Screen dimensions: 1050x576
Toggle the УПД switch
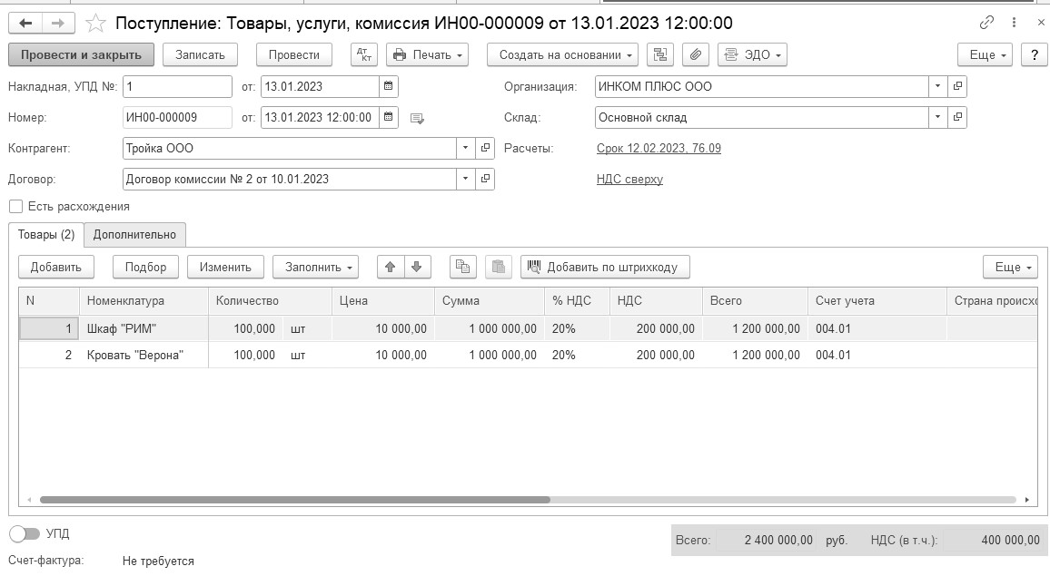25,534
